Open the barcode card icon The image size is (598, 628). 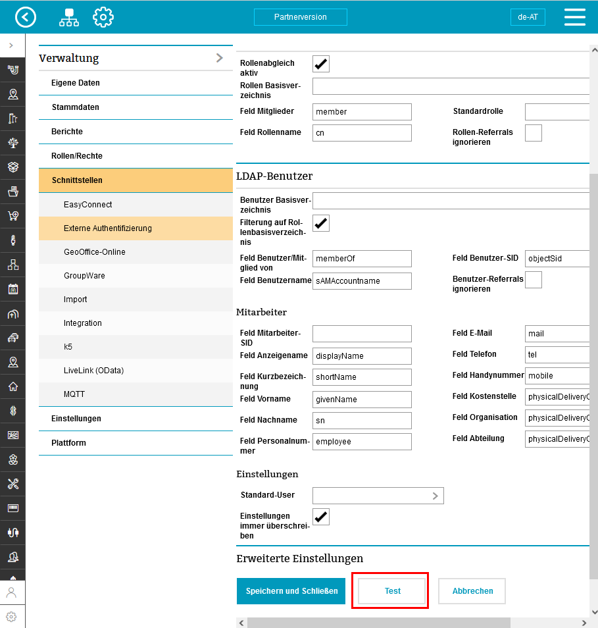[13, 508]
